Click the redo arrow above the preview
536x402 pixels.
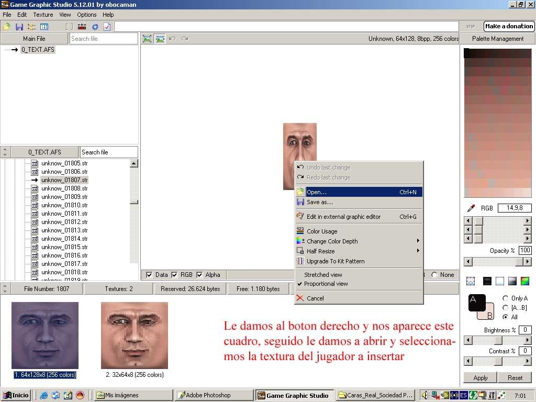(185, 39)
